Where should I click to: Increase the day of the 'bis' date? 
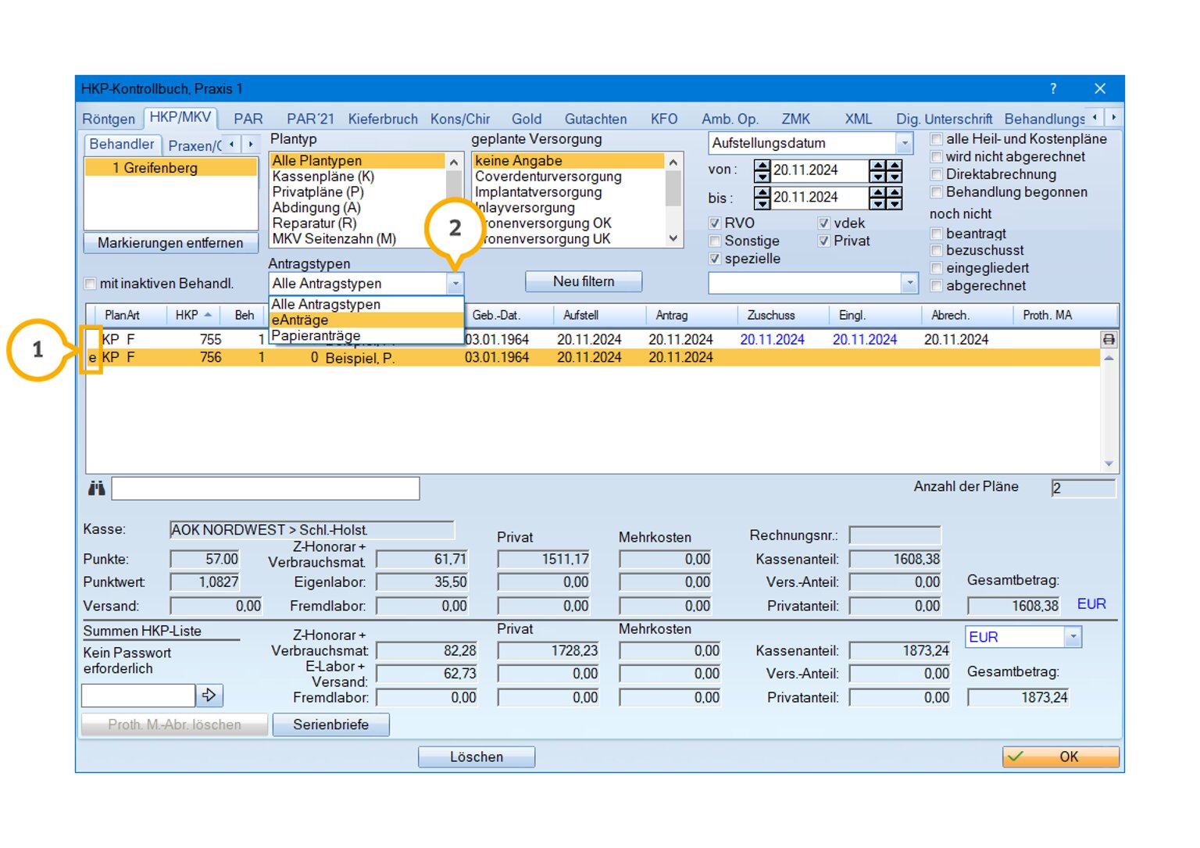point(762,192)
